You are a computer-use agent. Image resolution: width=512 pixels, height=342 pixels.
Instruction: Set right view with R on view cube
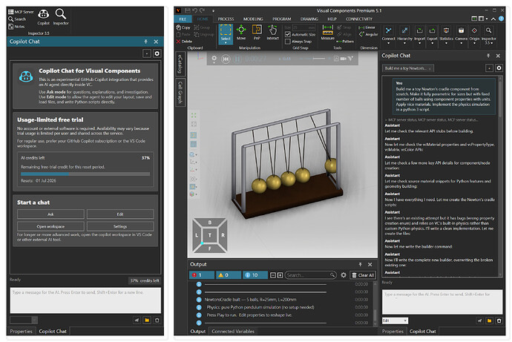[x=223, y=235]
